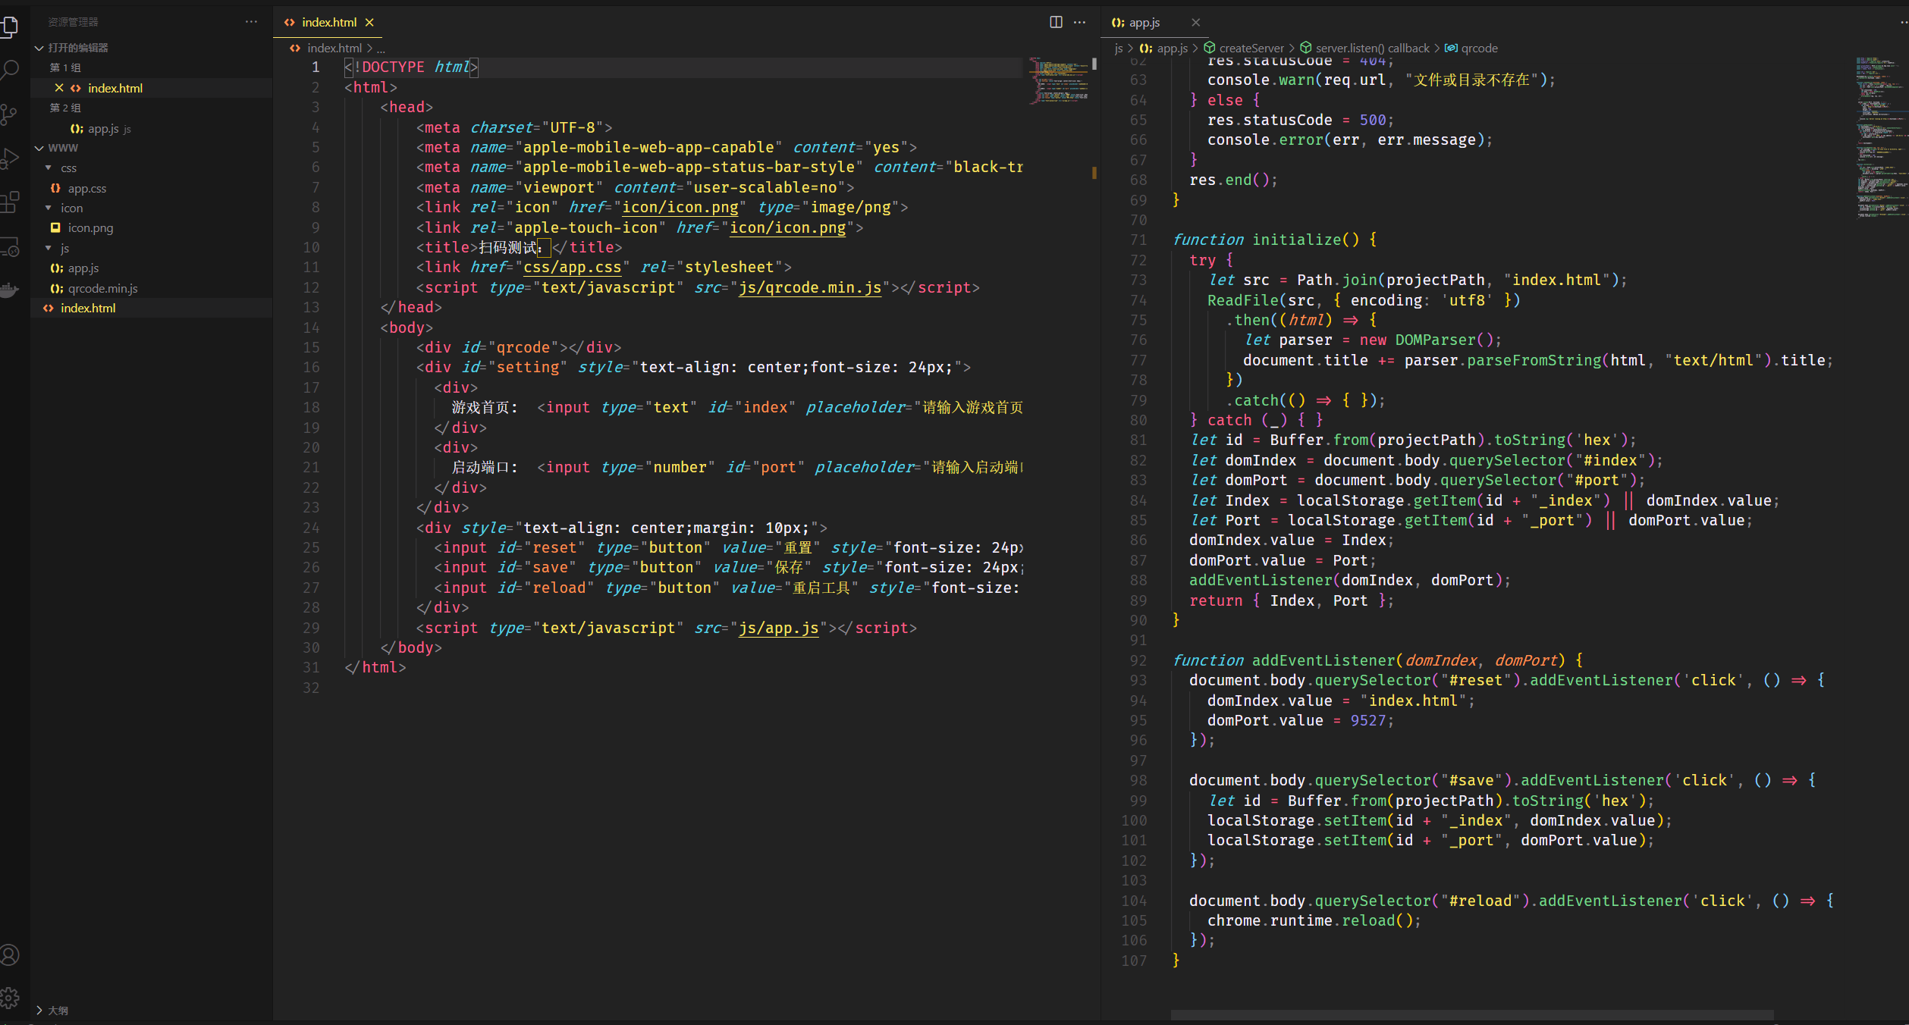
Task: Close the index.html editor tab
Action: coord(369,23)
